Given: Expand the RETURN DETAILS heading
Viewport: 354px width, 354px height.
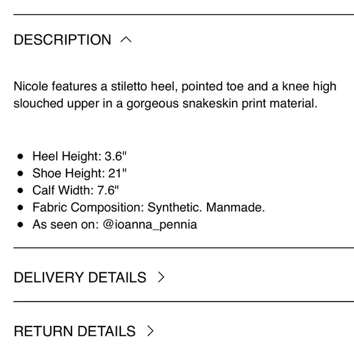Looking at the screenshot, I should click(74, 331).
